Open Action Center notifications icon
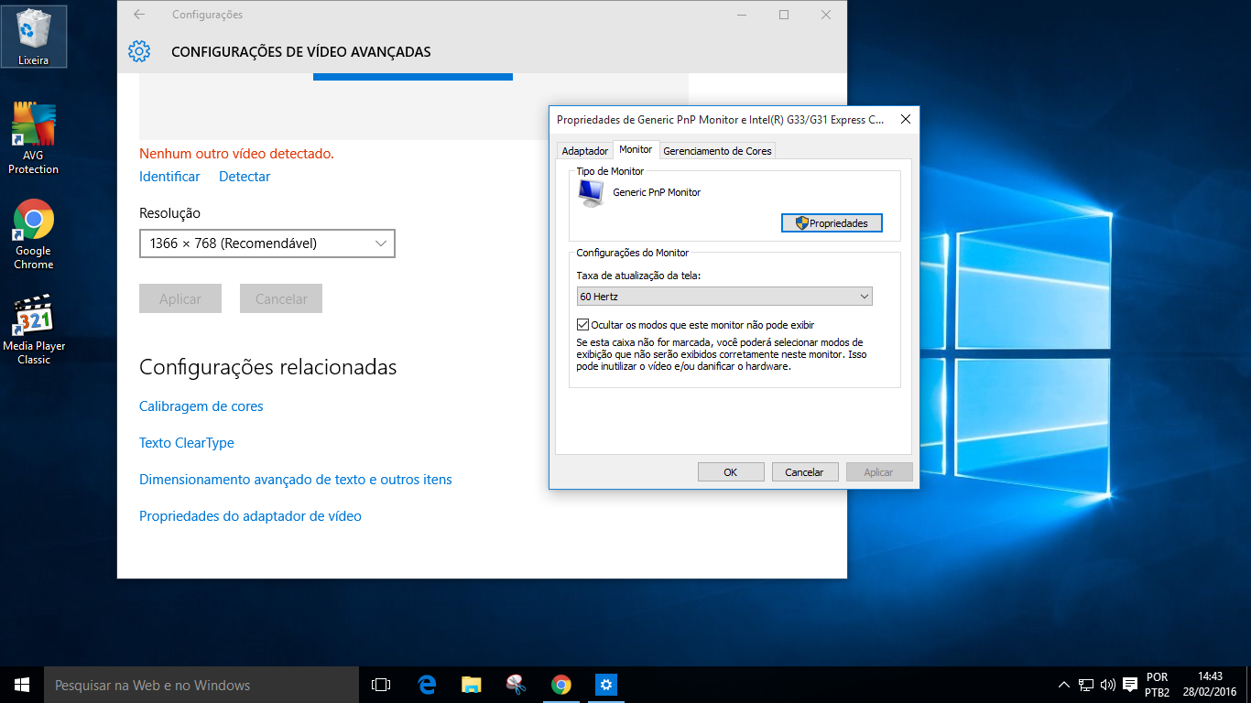 [1130, 685]
